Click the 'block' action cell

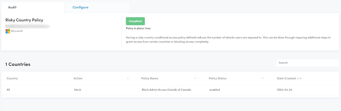(78, 90)
